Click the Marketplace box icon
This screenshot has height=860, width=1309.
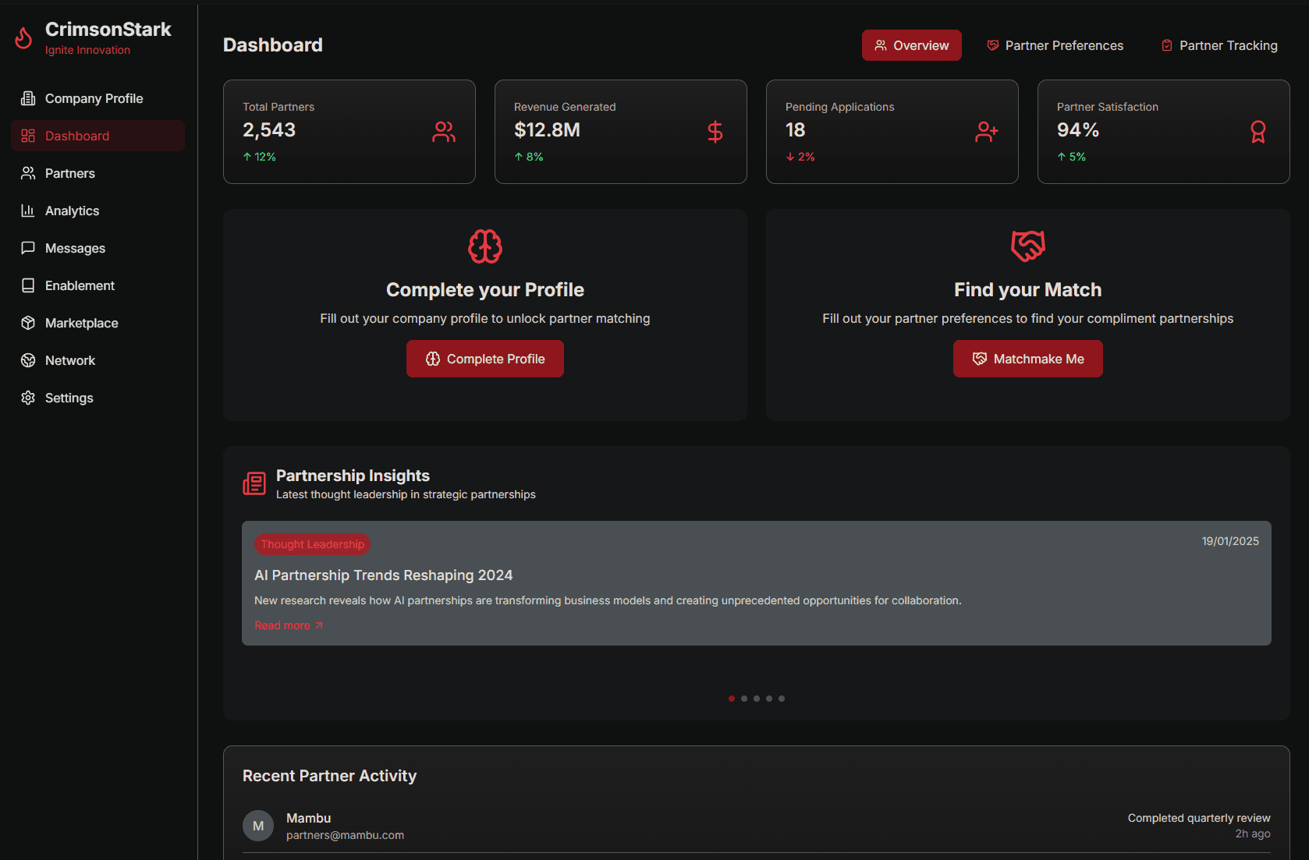[28, 323]
